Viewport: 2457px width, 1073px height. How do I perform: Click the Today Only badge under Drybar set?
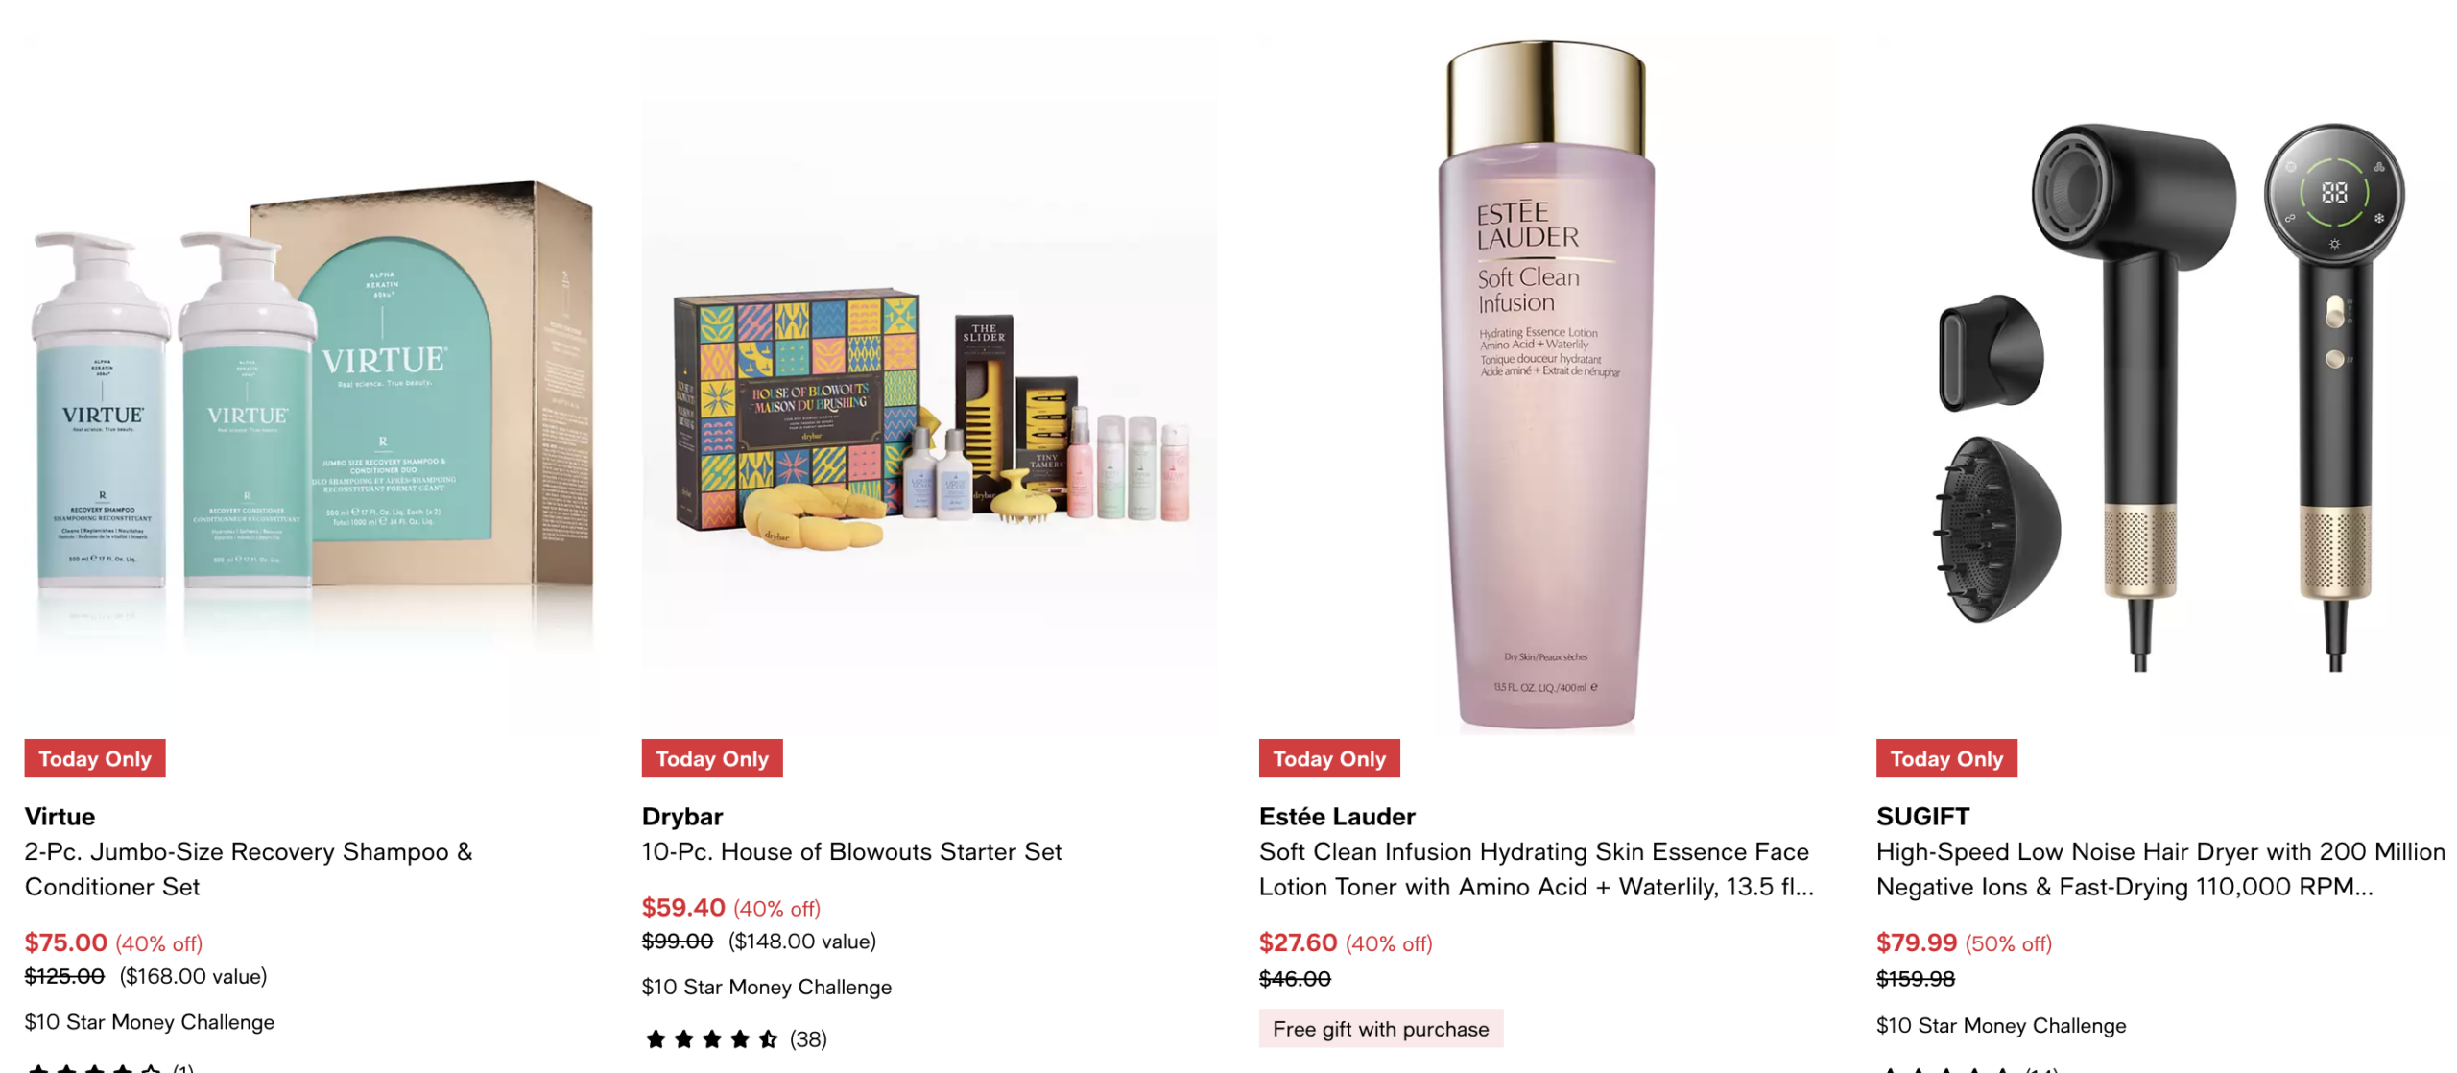tap(712, 758)
